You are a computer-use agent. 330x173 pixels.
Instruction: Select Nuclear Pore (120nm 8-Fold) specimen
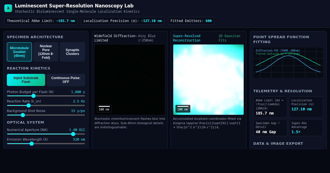pyautogui.click(x=46, y=52)
